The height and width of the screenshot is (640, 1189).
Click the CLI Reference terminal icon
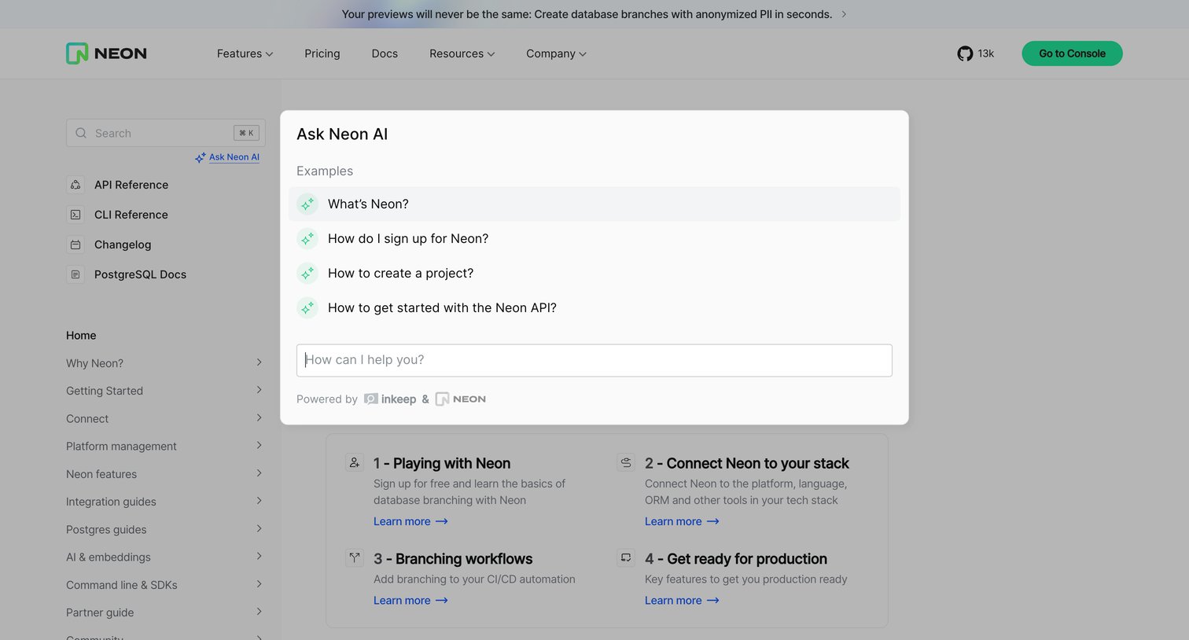[75, 215]
